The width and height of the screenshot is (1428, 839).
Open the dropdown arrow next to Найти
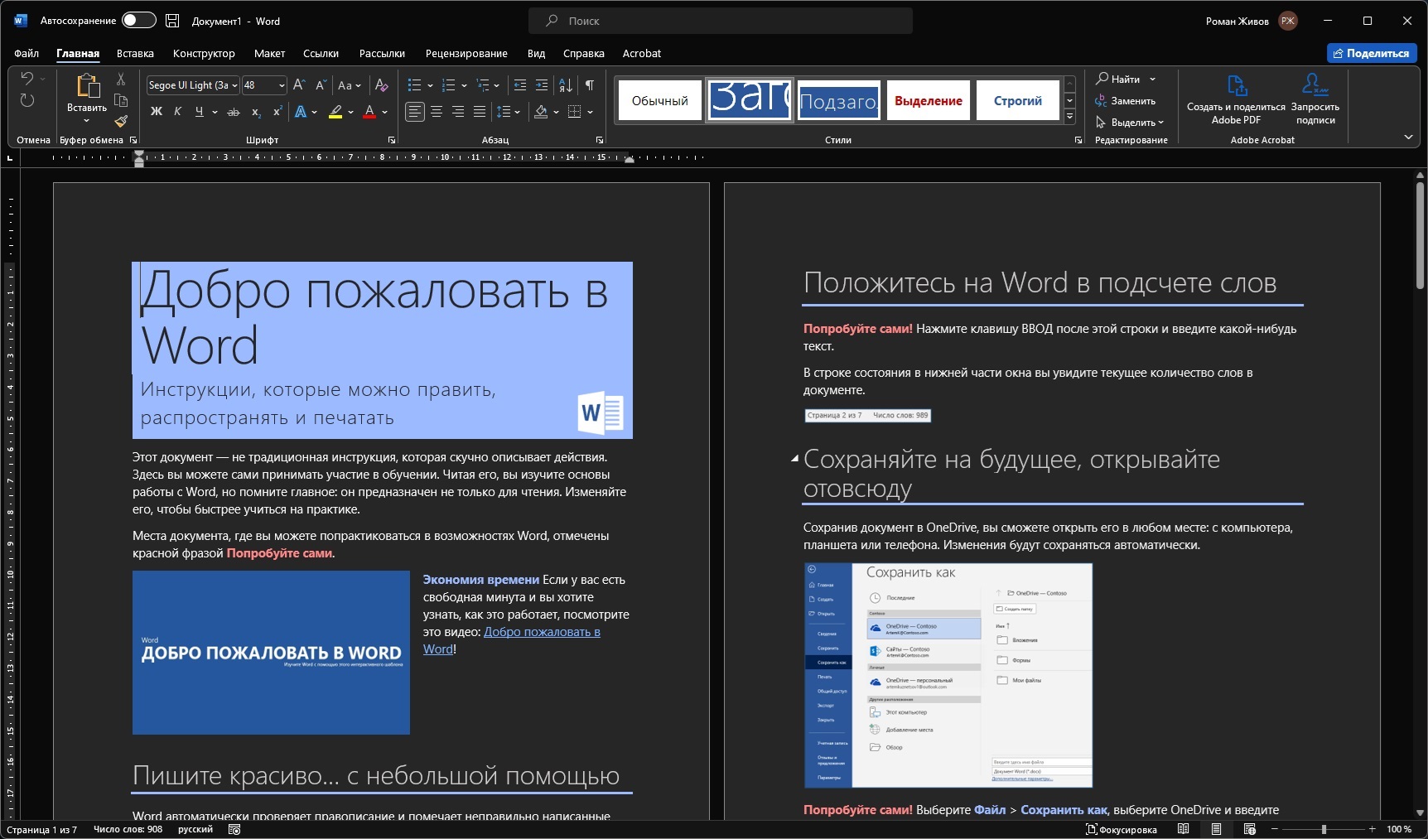[x=1152, y=80]
